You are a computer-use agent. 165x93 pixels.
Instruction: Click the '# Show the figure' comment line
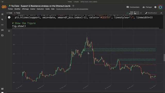[24, 23]
